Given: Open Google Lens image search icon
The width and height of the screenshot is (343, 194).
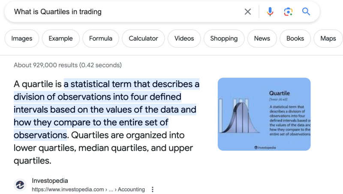Looking at the screenshot, I should pyautogui.click(x=288, y=12).
